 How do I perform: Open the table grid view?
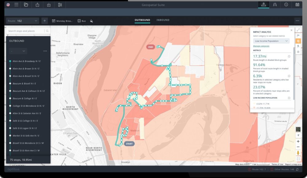(x=297, y=5)
